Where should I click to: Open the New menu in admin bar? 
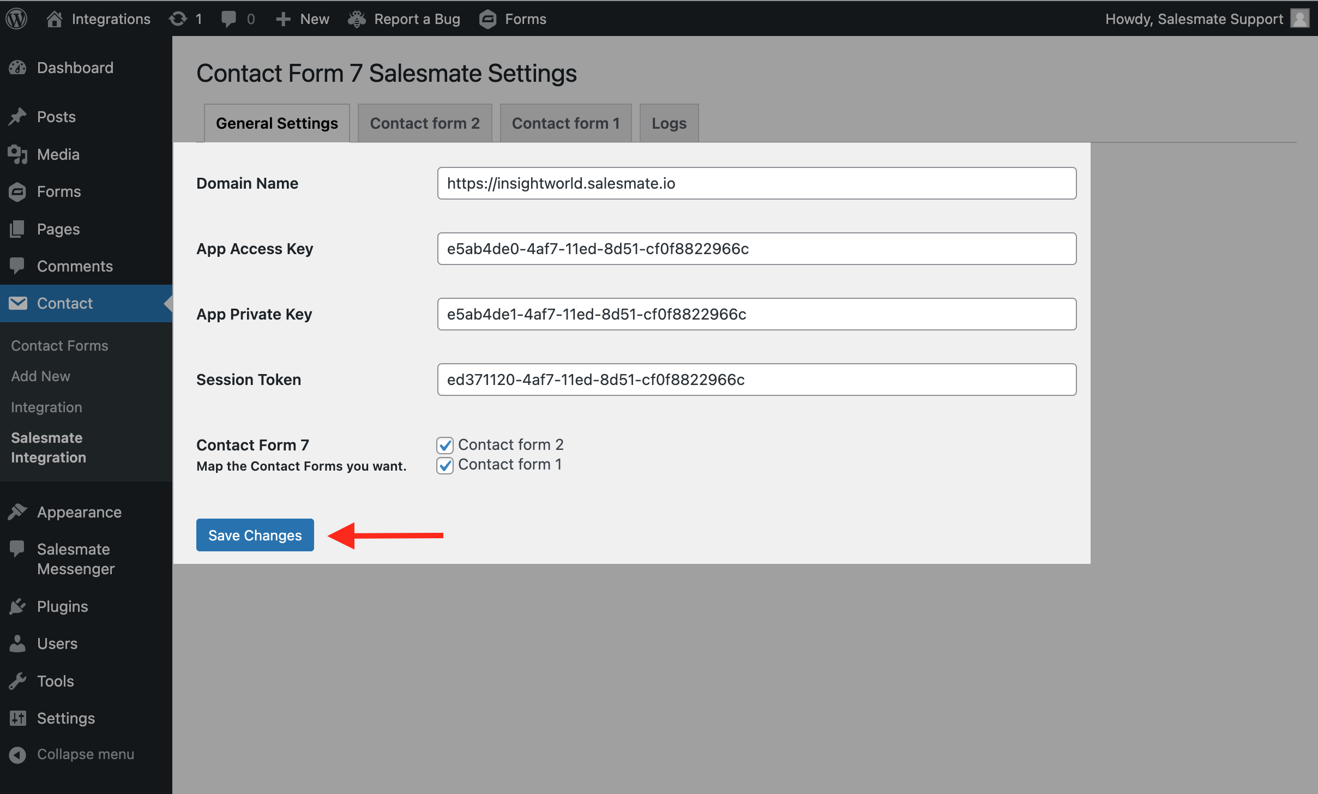[315, 19]
